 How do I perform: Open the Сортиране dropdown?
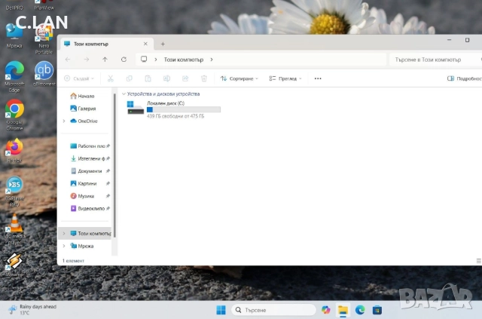click(239, 78)
